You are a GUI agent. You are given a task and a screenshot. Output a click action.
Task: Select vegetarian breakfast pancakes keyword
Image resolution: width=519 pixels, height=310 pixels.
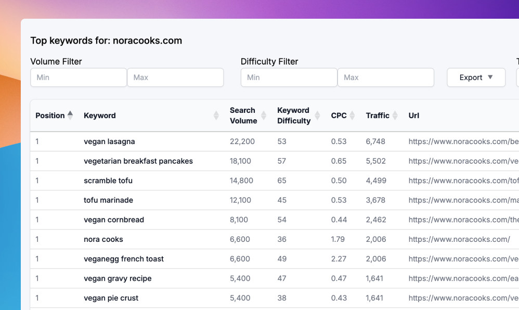[x=138, y=161]
